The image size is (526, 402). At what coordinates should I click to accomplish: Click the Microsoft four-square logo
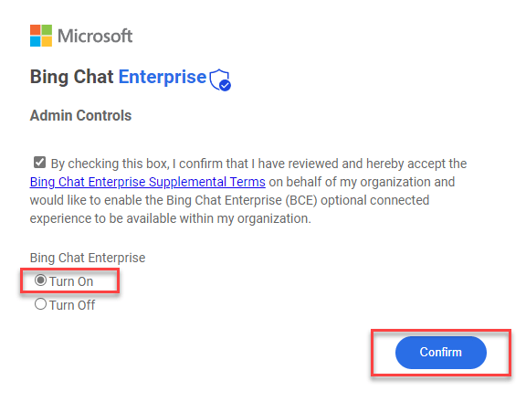tap(41, 36)
